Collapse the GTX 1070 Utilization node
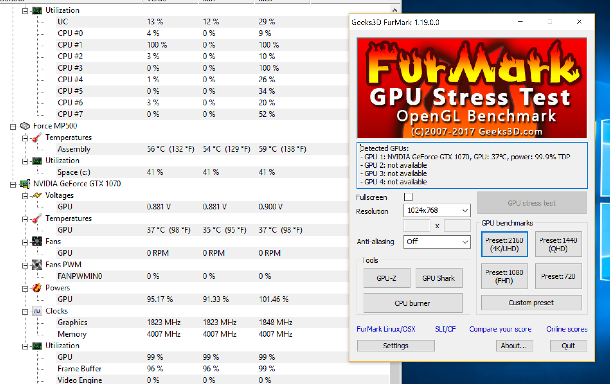610x384 pixels. click(25, 346)
